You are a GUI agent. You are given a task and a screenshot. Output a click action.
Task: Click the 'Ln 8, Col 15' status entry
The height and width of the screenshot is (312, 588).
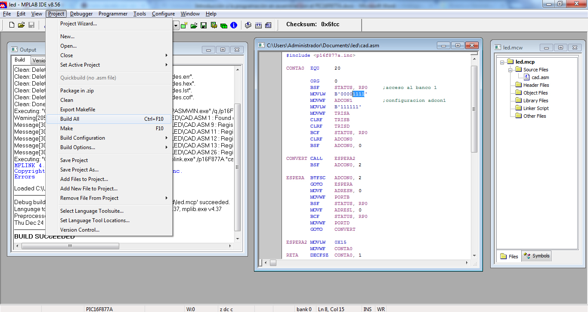331,309
